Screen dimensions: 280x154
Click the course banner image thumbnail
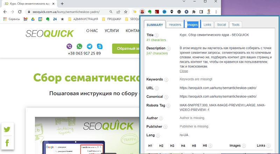click(x=87, y=135)
